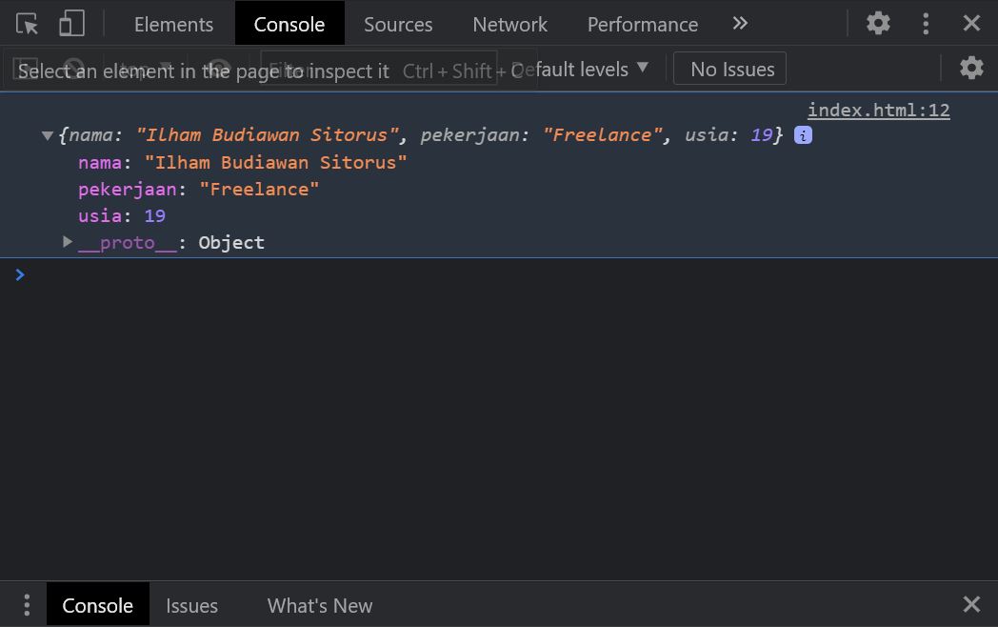Expand the __proto__ property
Viewport: 998px width, 627px height.
point(67,242)
